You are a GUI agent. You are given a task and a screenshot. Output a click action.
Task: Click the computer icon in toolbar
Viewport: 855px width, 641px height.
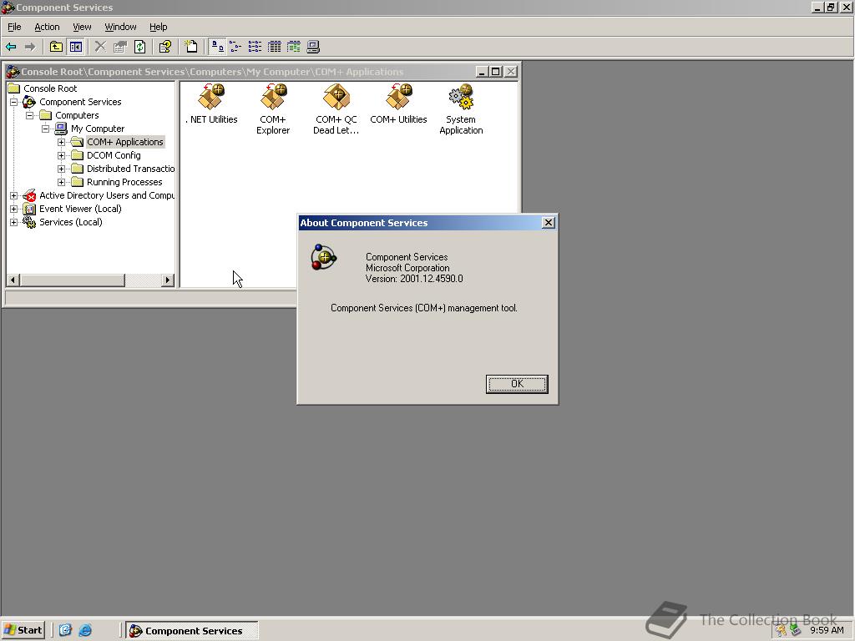pos(313,47)
